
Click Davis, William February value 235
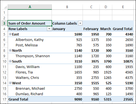click(96, 67)
